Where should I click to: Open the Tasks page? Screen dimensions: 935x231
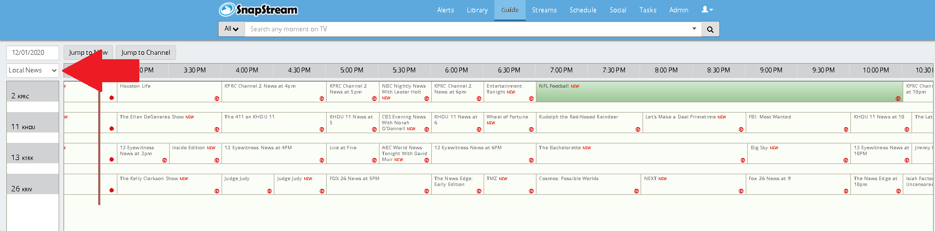[648, 10]
